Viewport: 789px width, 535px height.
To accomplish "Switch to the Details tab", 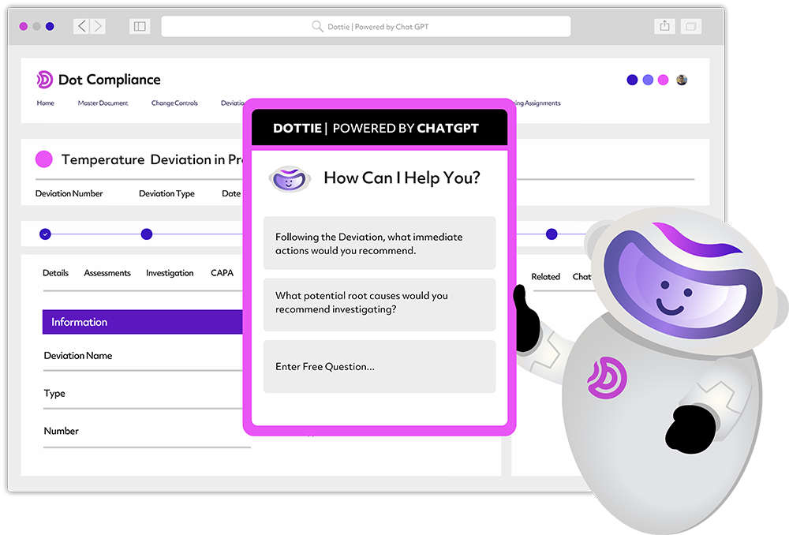I will click(x=55, y=273).
